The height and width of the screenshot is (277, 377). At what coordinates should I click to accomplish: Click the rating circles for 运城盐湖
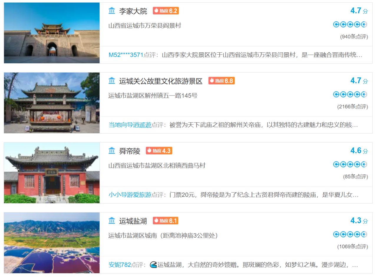pos(350,234)
